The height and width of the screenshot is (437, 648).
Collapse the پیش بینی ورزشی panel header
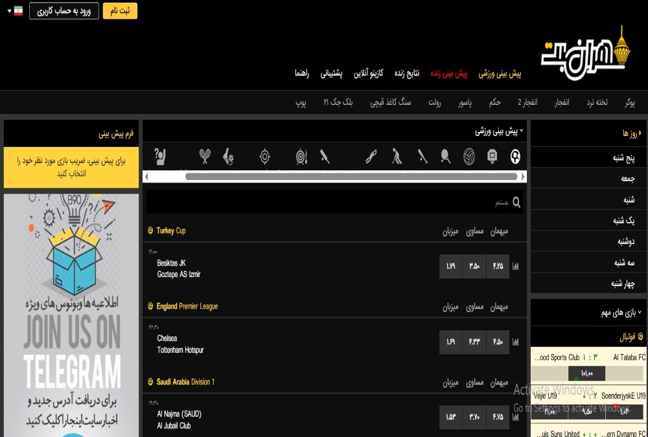pos(499,132)
